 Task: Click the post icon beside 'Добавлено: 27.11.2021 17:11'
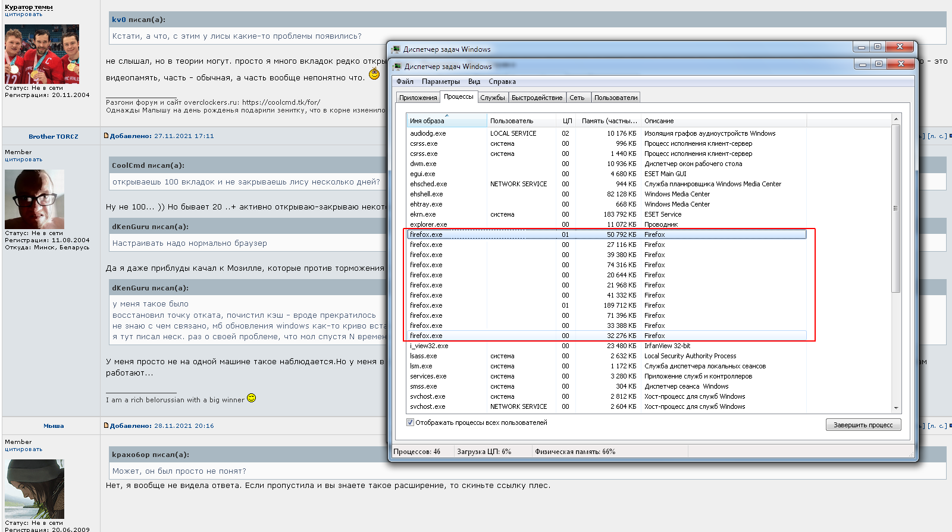[106, 136]
